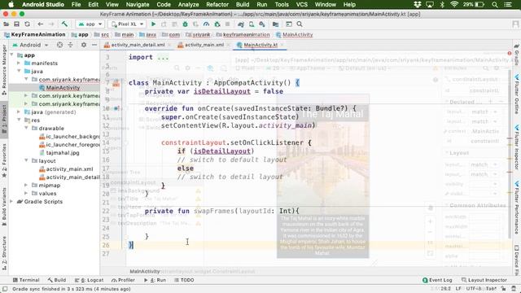Image resolution: width=521 pixels, height=293 pixels.
Task: Open the Navigate menu
Action: pyautogui.click(x=138, y=5)
